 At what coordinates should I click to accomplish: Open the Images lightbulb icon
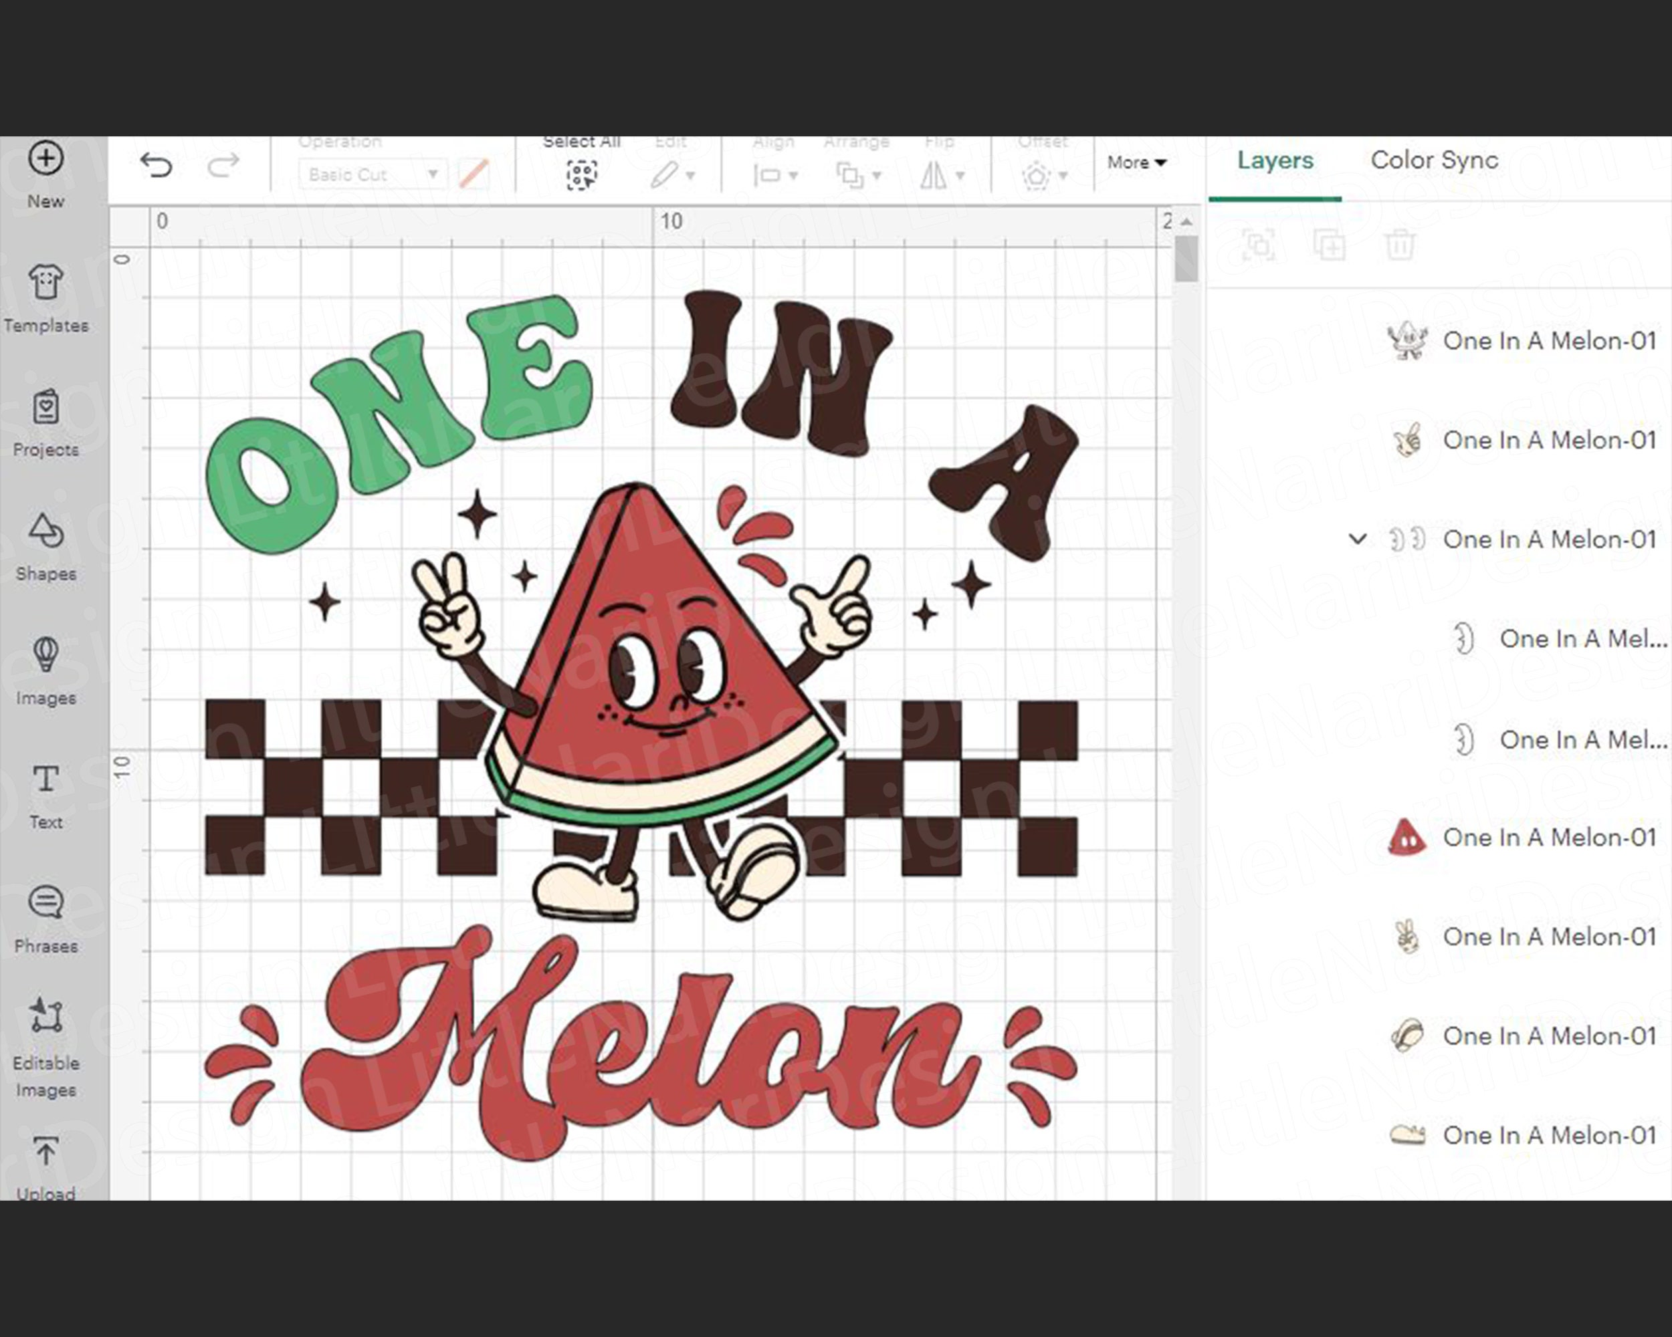45,655
